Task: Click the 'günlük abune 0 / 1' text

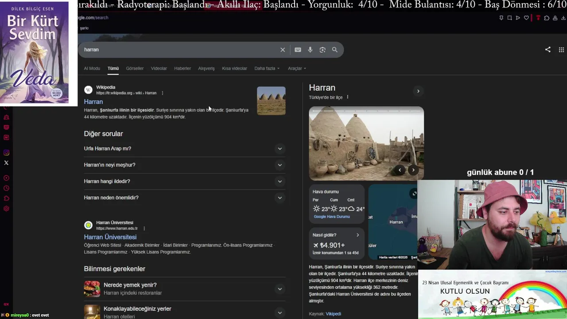Action: [x=500, y=172]
